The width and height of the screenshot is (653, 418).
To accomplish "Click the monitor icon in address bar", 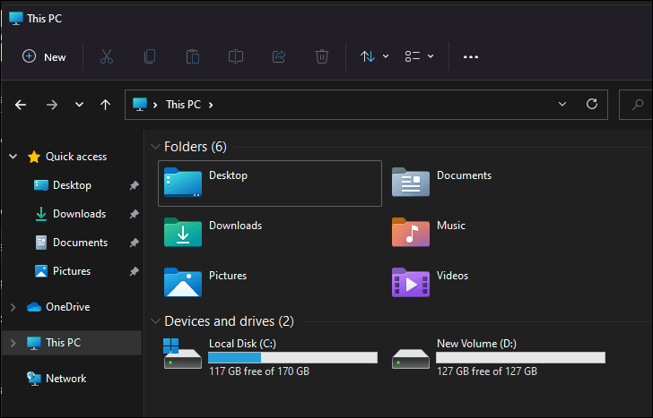I will [140, 105].
